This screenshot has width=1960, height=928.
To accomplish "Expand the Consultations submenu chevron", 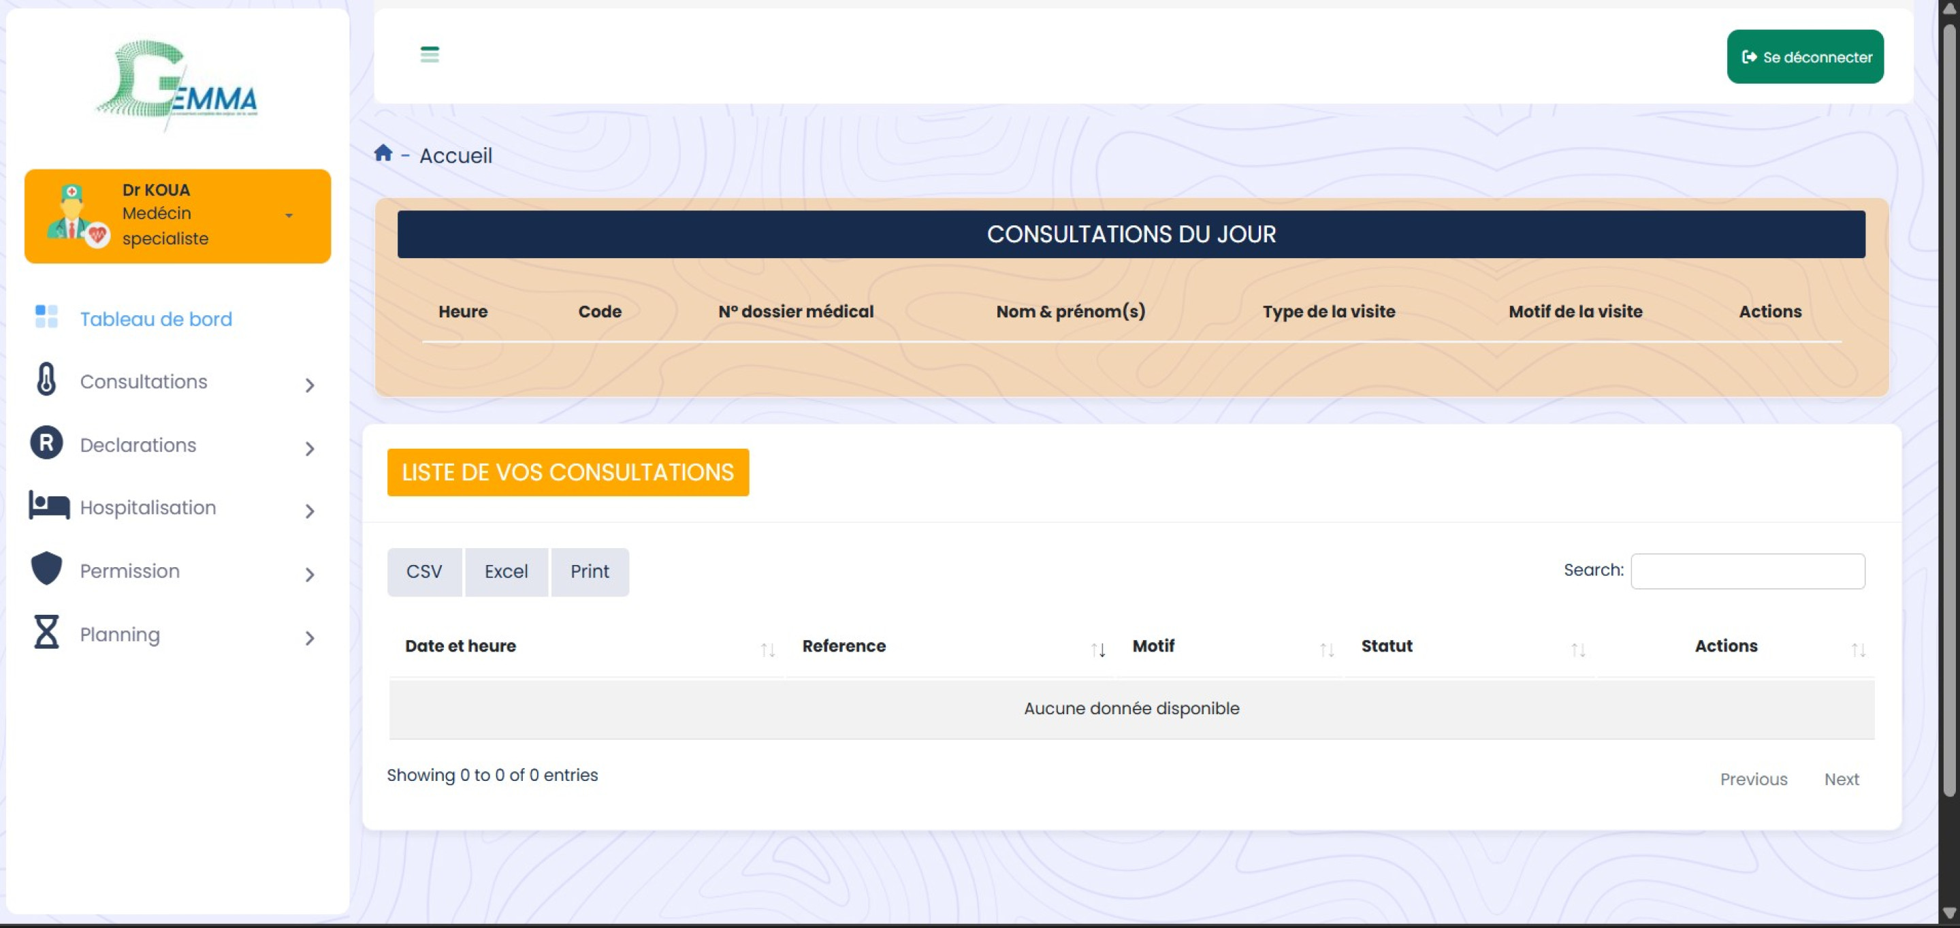I will coord(309,385).
